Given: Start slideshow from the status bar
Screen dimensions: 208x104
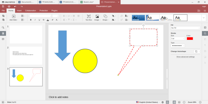Looking at the screenshot, I should [3, 102].
